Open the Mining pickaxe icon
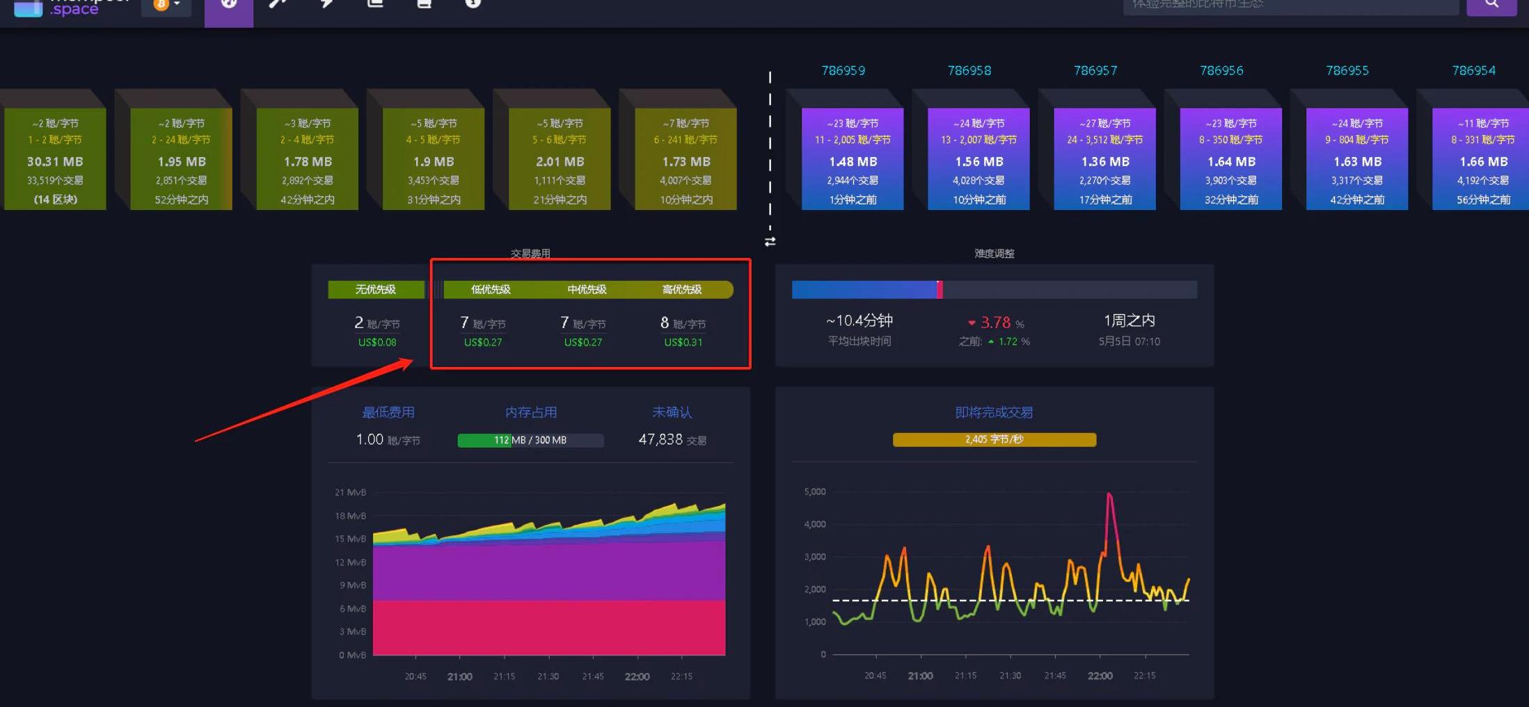Viewport: 1529px width, 707px height. (x=278, y=4)
